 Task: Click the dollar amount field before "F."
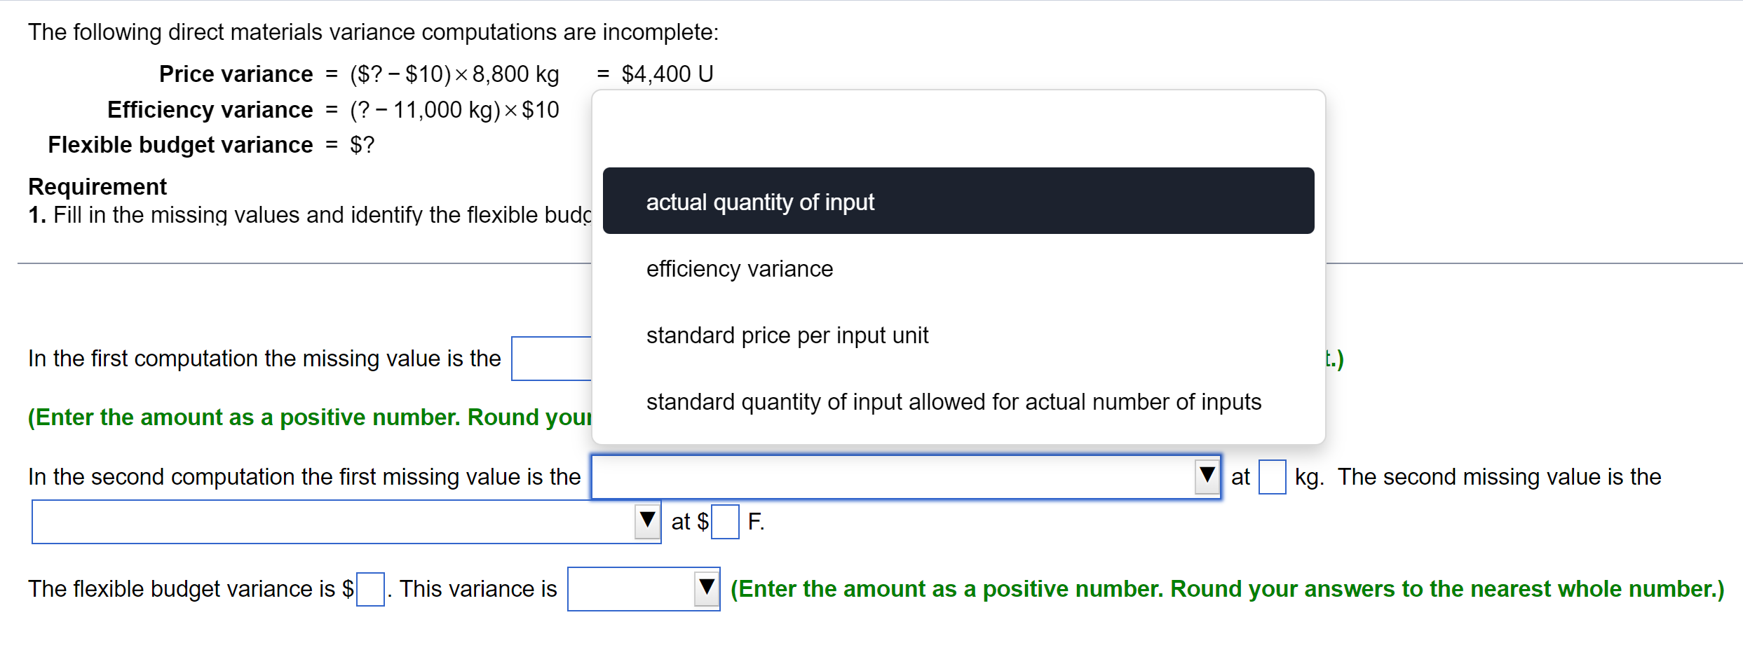tap(724, 521)
